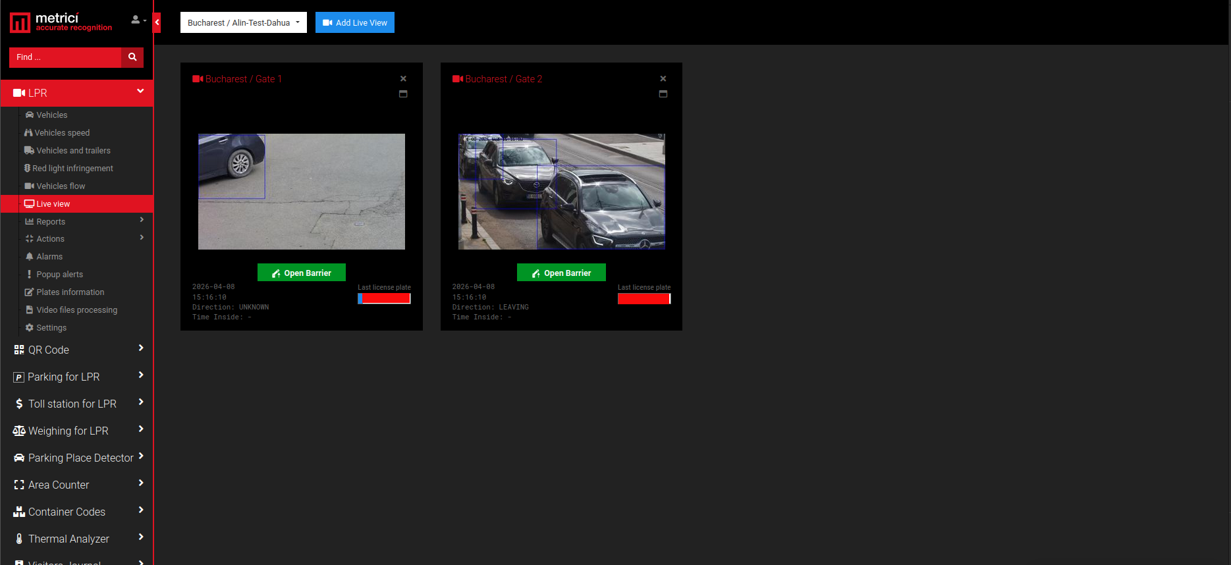Screen dimensions: 1231x565
Task: Click the LPR camera icon
Action: point(19,93)
